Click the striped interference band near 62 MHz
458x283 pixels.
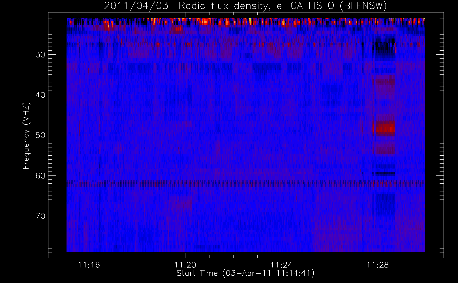(246, 183)
